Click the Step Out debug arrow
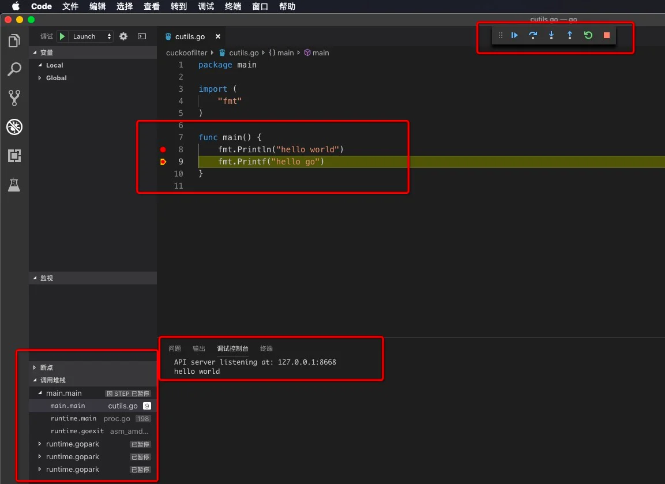This screenshot has height=484, width=665. tap(570, 36)
